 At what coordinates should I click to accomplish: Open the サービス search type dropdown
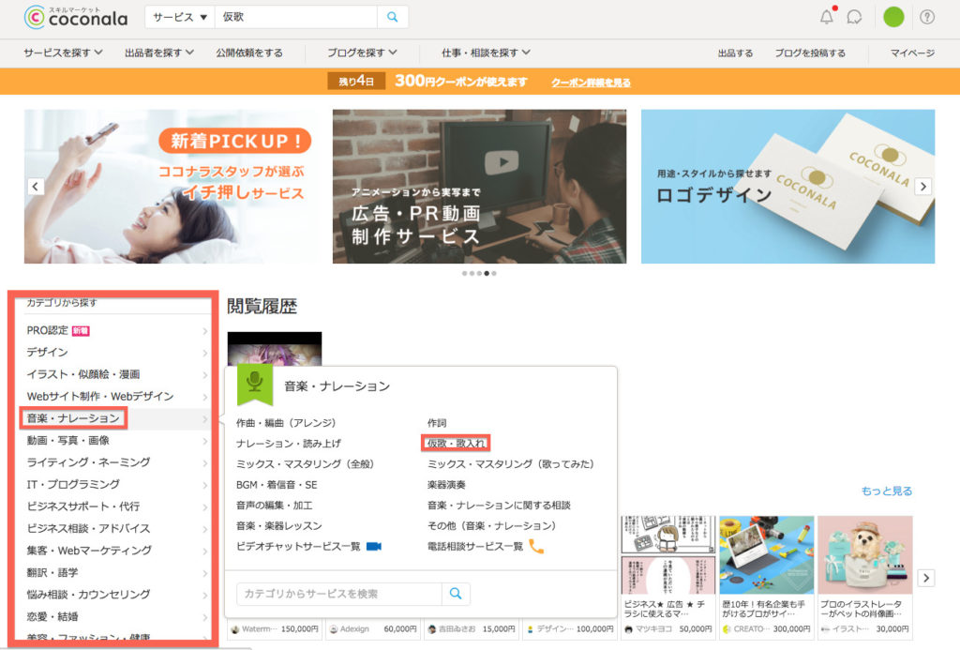pyautogui.click(x=179, y=17)
